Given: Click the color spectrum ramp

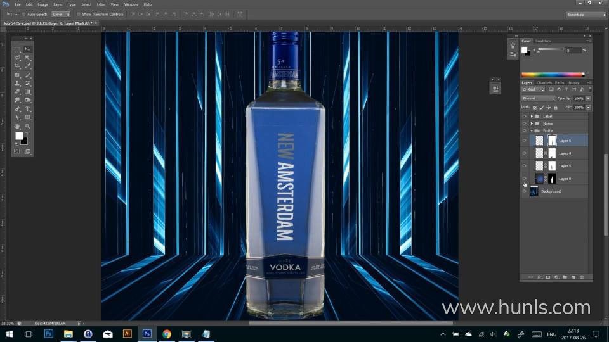Looking at the screenshot, I should [553, 75].
